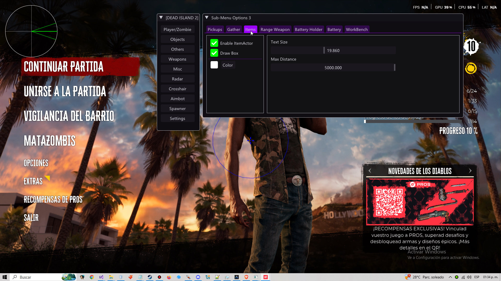Collapse the DEAD ISLAND 2 panel
The width and height of the screenshot is (501, 281).
click(161, 17)
